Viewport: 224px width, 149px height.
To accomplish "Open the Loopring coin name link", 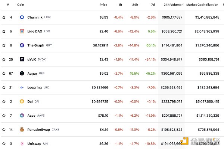I will click(x=35, y=88).
